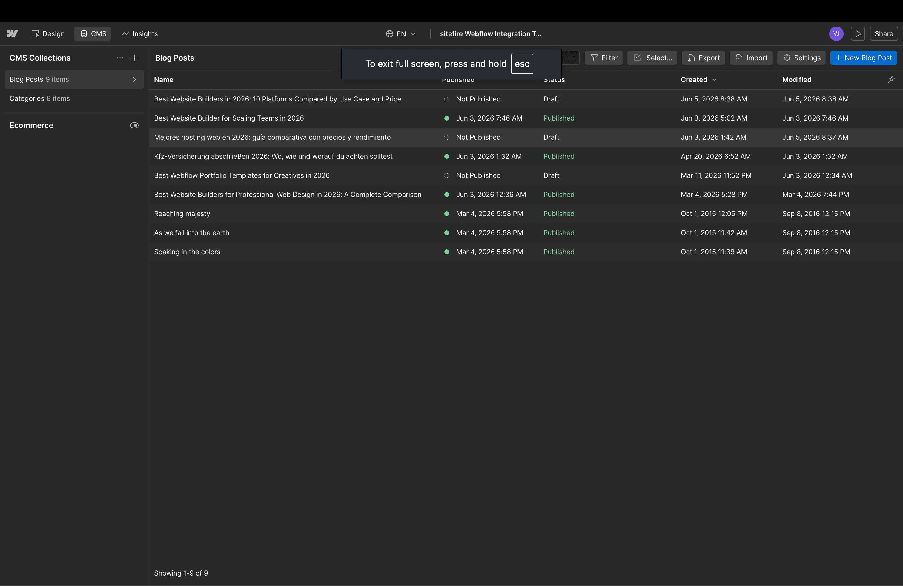This screenshot has width=903, height=586.
Task: Add a new CMS collection
Action: [x=134, y=58]
